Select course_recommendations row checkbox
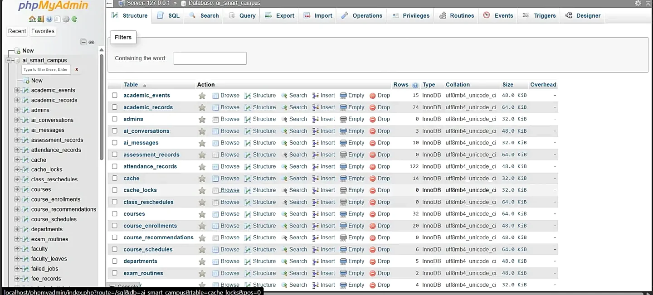This screenshot has width=653, height=295. click(115, 237)
